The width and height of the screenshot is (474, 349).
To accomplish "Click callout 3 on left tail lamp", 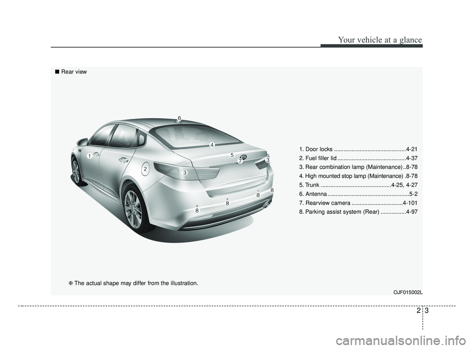I will click(185, 173).
